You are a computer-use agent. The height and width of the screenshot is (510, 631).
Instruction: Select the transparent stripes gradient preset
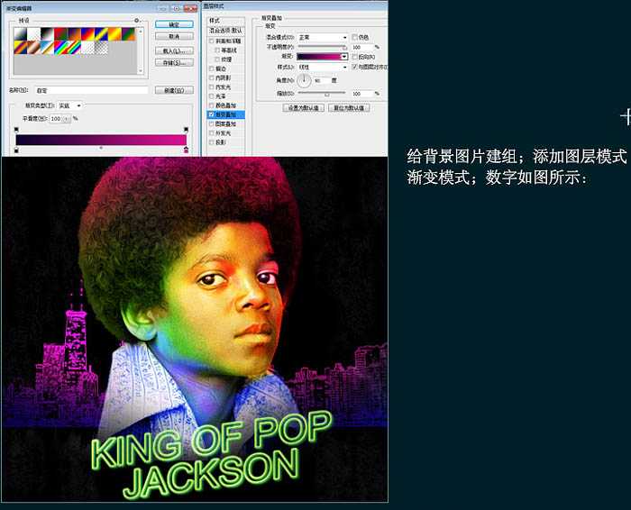(x=87, y=48)
